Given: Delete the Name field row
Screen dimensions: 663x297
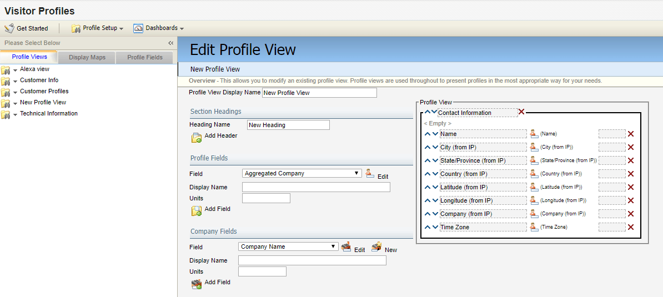Looking at the screenshot, I should tap(630, 134).
